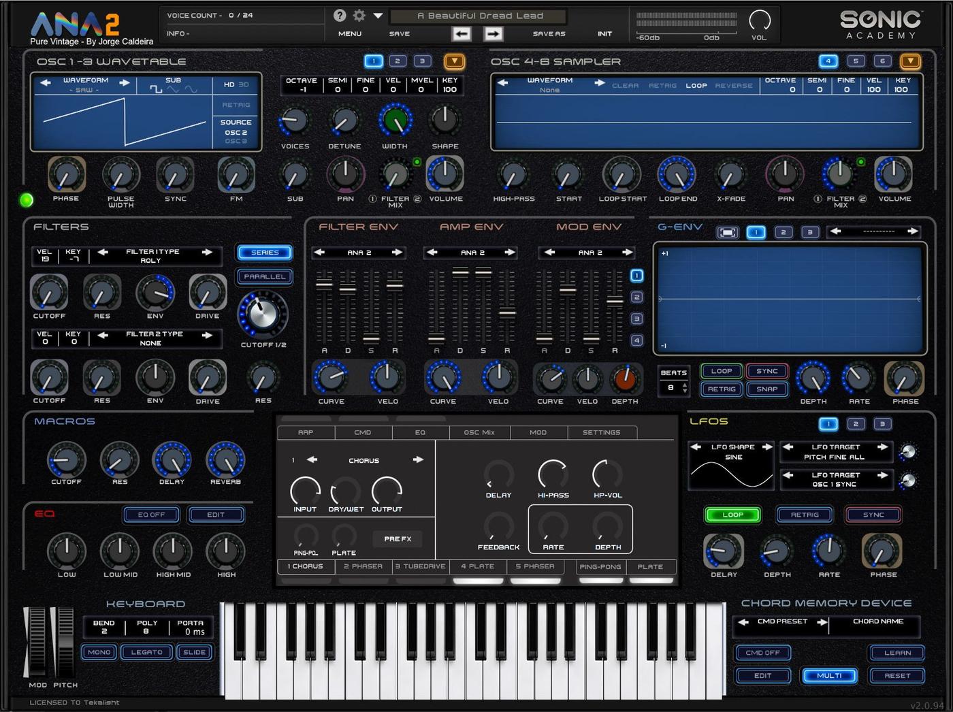Switch filter routing to PARALLEL
This screenshot has width=953, height=712.
(265, 276)
